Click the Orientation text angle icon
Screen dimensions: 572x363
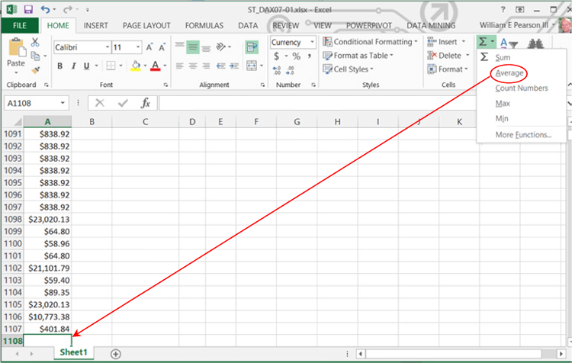pos(220,47)
